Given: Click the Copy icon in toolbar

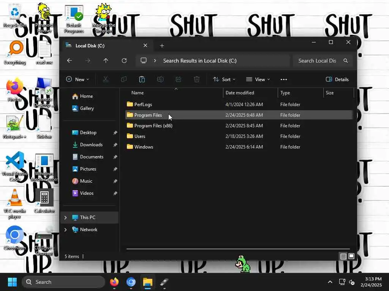Looking at the screenshot, I should pyautogui.click(x=123, y=79).
